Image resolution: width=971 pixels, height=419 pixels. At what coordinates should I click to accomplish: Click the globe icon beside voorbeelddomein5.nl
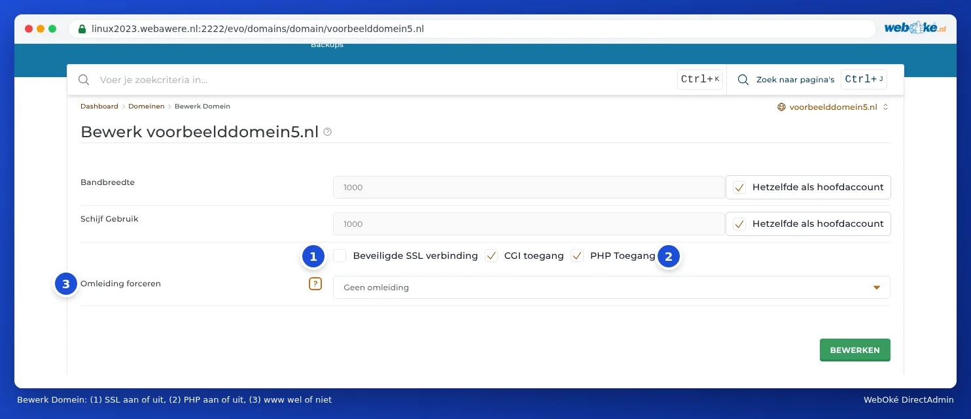(781, 107)
